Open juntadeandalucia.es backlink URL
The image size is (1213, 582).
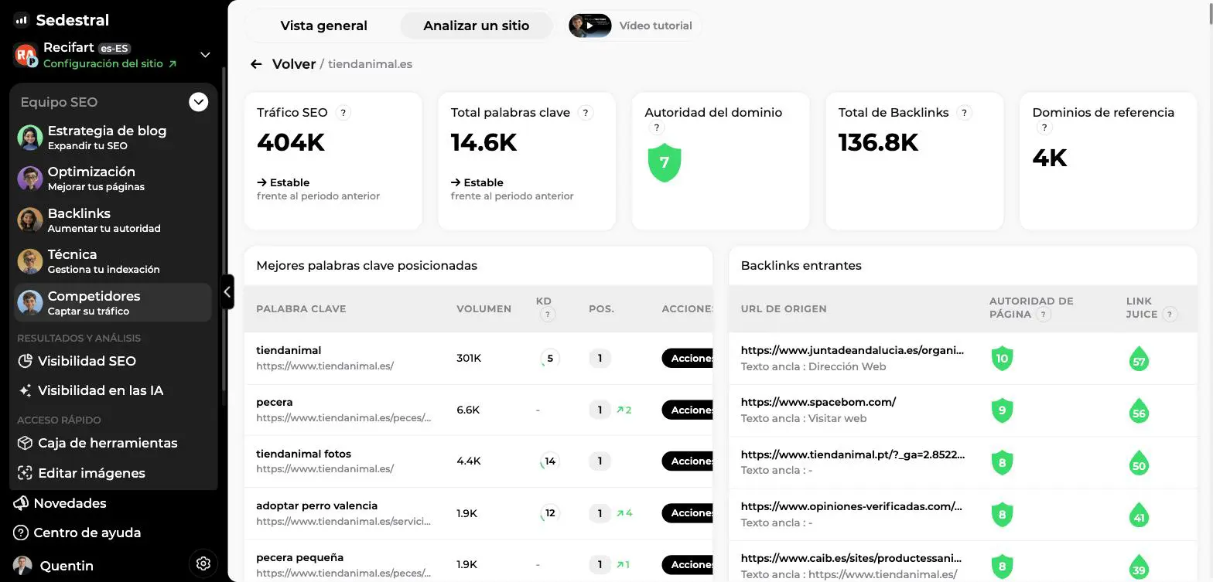(853, 350)
